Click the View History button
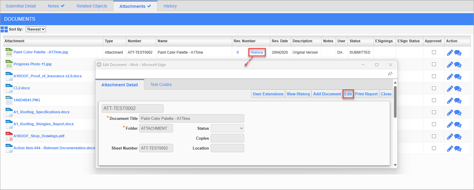This screenshot has width=474, height=190. (x=298, y=94)
